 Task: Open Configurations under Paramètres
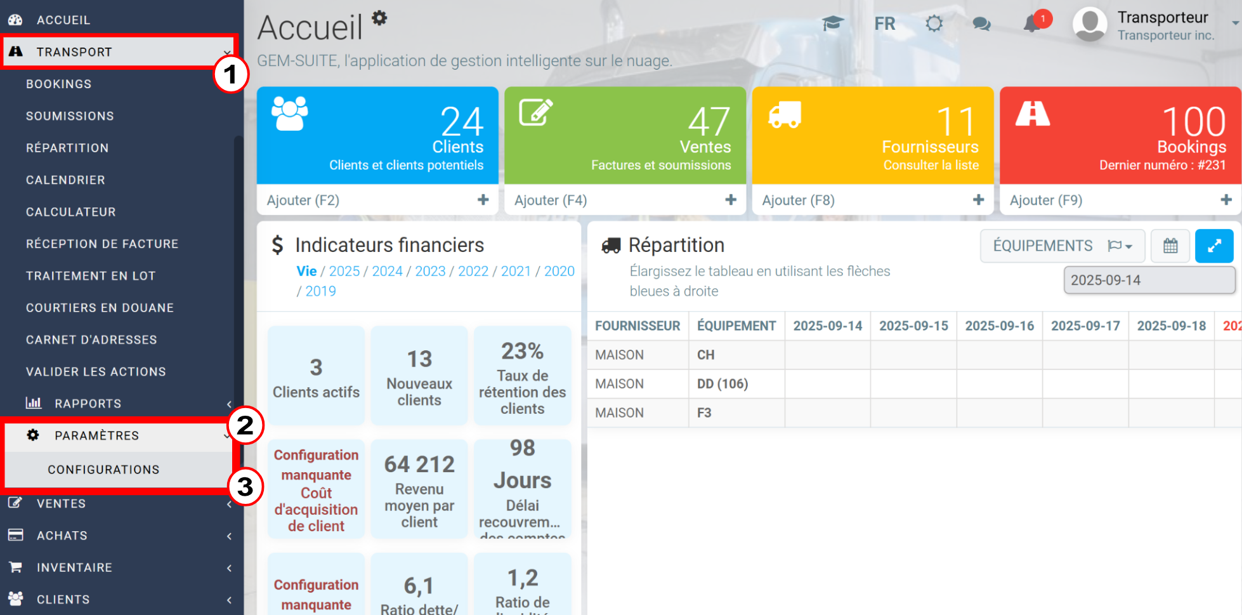coord(103,470)
